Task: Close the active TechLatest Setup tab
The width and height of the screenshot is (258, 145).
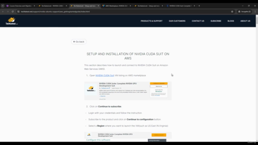Action: 98,6
